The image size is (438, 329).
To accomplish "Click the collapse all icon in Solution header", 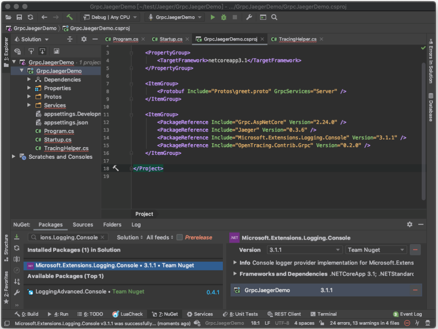I will pos(70,39).
